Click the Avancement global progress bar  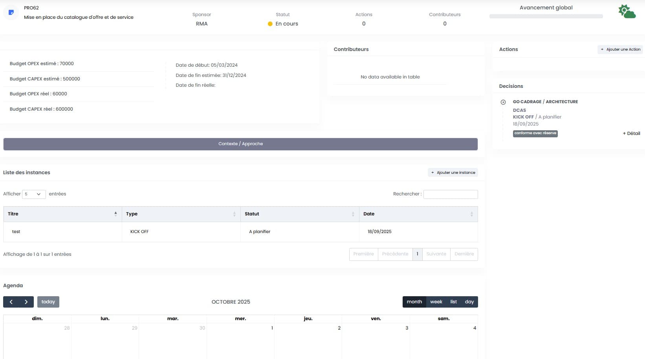click(546, 16)
